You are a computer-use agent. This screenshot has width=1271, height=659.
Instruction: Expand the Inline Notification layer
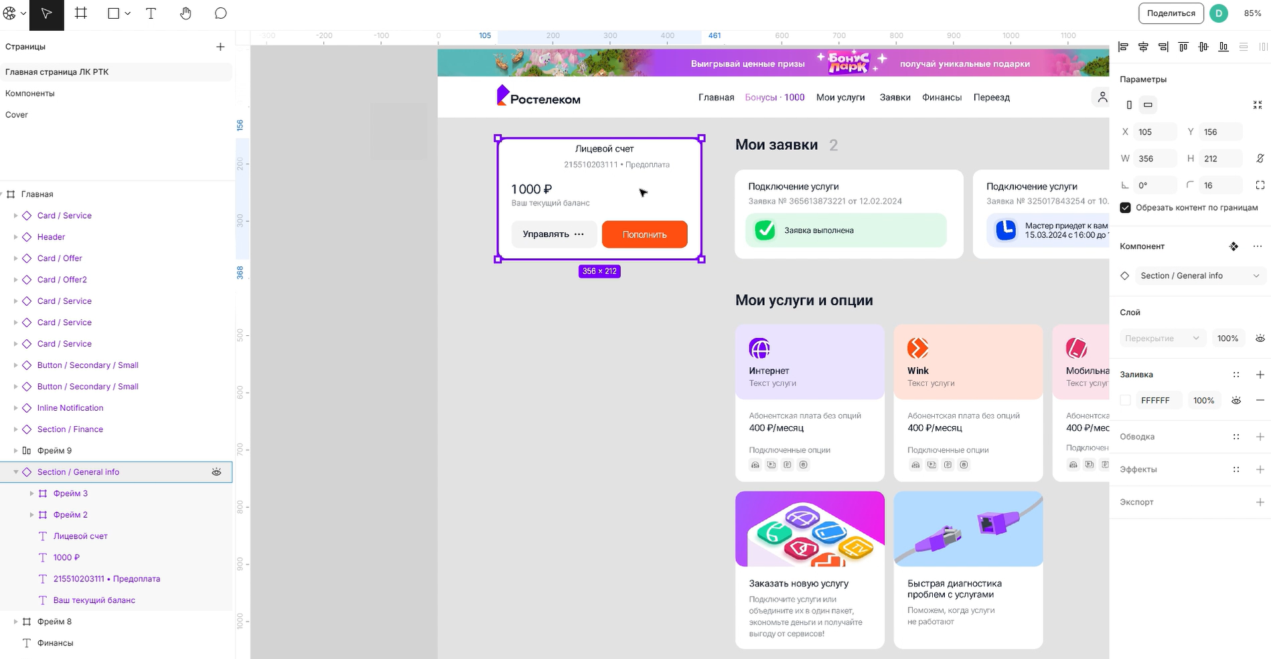[x=15, y=407]
